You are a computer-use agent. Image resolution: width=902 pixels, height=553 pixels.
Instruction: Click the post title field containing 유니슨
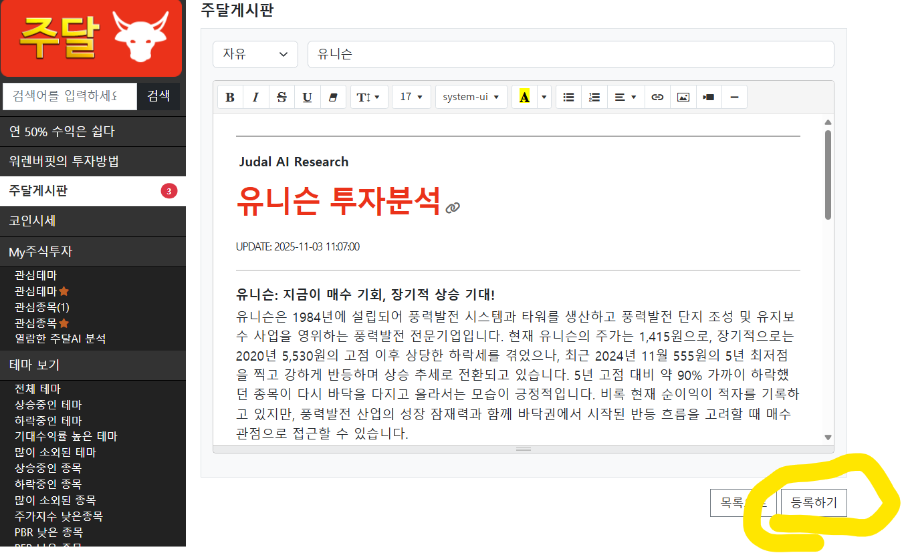tap(570, 54)
